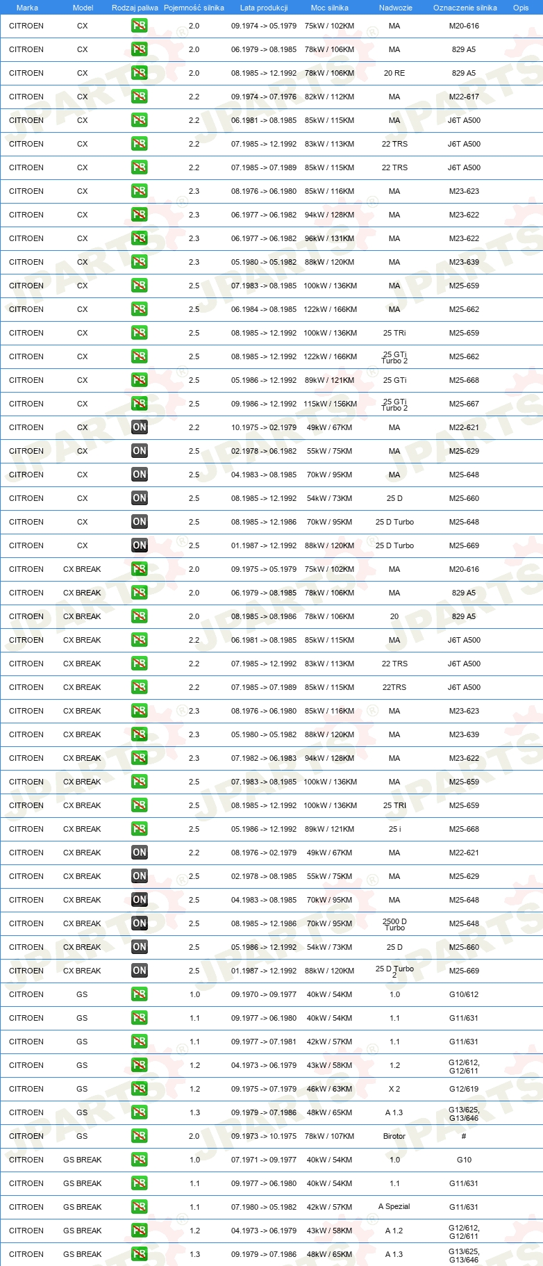The width and height of the screenshot is (543, 1266).
Task: Select the 09.1974 -> 07.1976 production years cell
Action: pyautogui.click(x=264, y=97)
